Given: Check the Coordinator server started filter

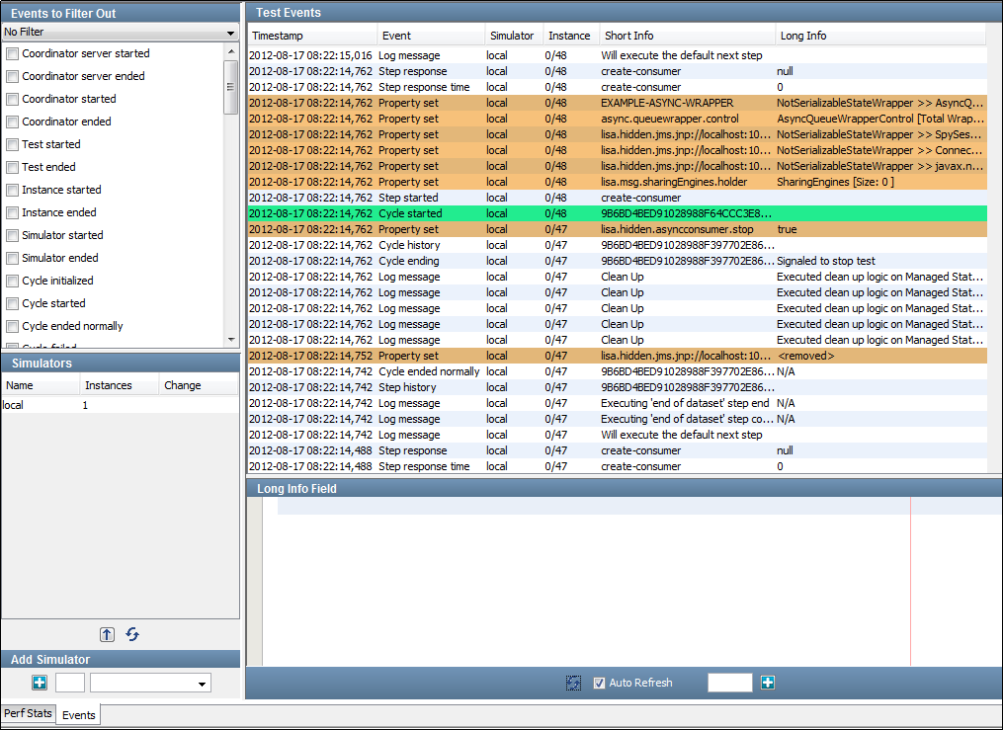Looking at the screenshot, I should [12, 53].
